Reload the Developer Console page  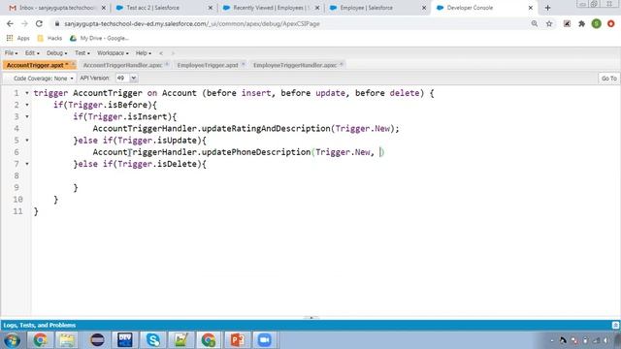[39, 23]
